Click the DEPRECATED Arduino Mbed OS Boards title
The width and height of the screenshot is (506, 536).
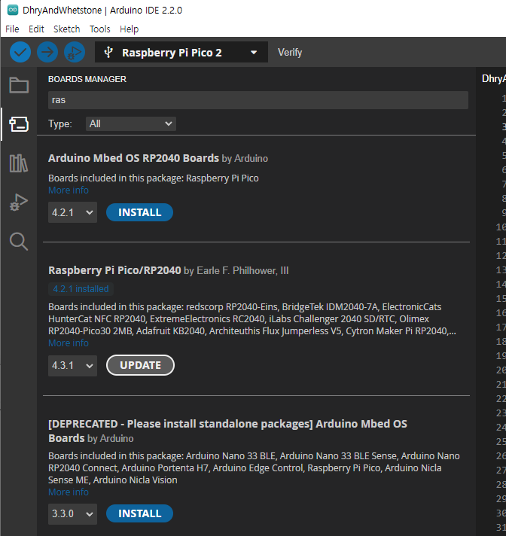pyautogui.click(x=227, y=431)
